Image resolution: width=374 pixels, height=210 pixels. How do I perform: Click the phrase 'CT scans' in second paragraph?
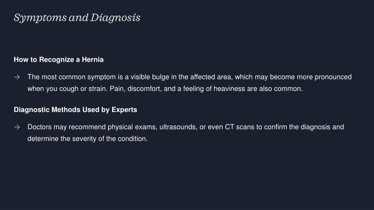tap(240, 127)
